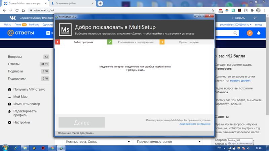This screenshot has height=151, width=269.
Task: Open a new Chrome tab
Action: tap(100, 3)
